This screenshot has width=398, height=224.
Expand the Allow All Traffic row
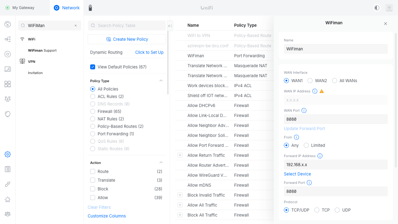[180, 205]
